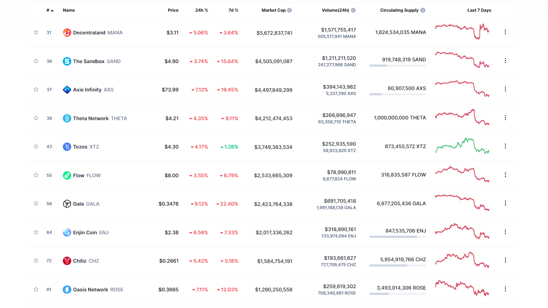The height and width of the screenshot is (308, 548).
Task: Open Flow row options menu
Action: (x=505, y=175)
